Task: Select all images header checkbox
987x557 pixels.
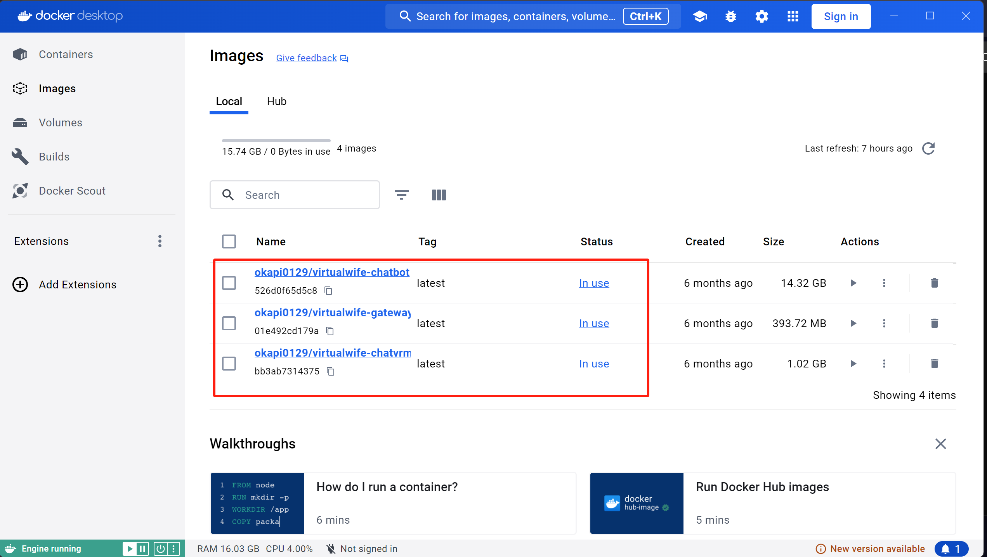Action: pyautogui.click(x=229, y=241)
